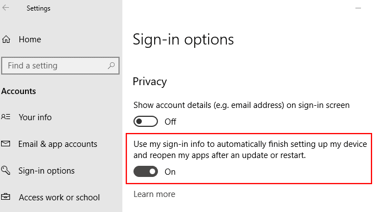Click the magnifier search icon
This screenshot has width=376, height=212.
111,65
